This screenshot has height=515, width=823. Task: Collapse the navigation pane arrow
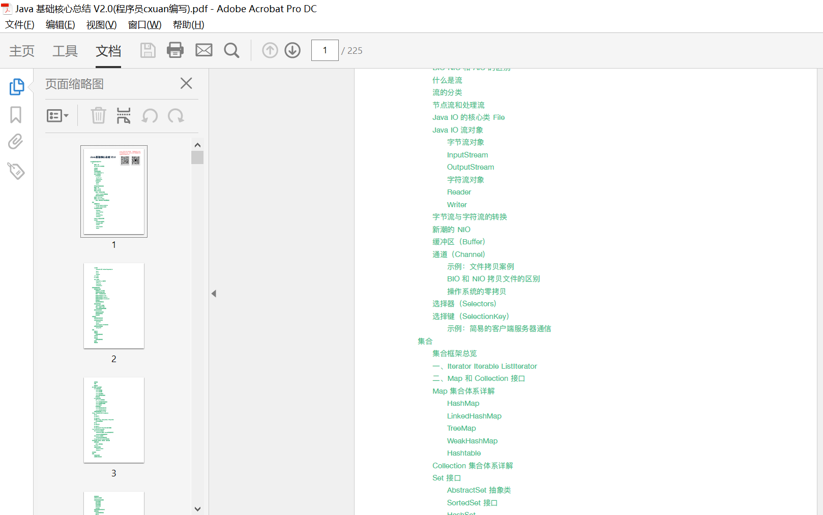pos(214,294)
